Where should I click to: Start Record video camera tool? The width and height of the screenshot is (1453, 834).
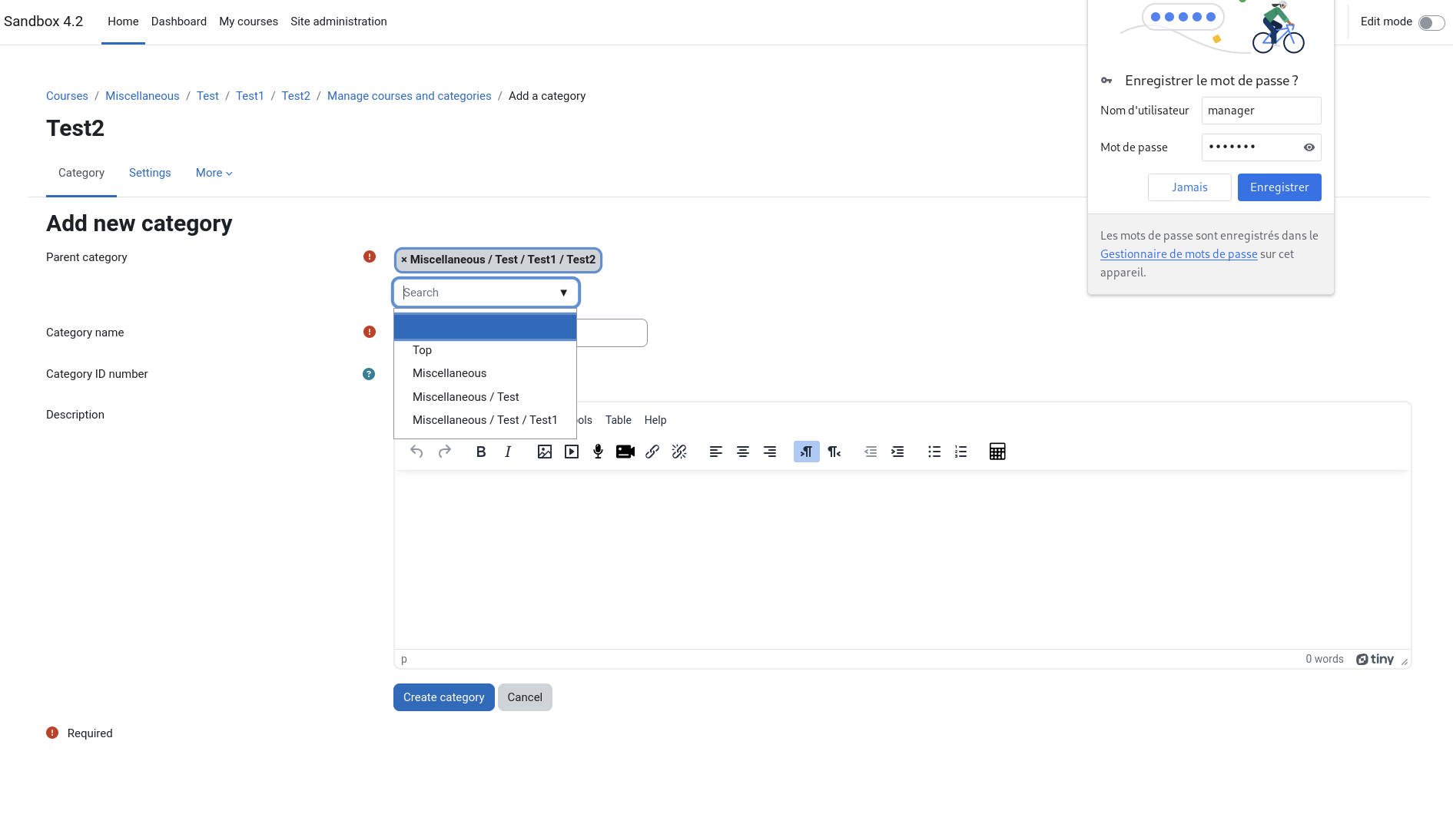625,452
